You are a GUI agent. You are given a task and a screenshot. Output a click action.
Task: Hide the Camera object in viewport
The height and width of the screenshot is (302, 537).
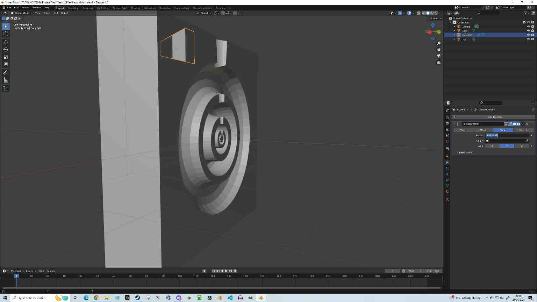[528, 27]
